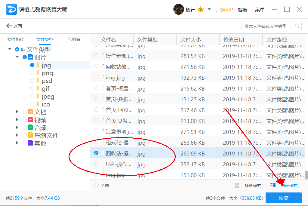The width and height of the screenshot is (308, 206).
Task: Click file icon of 132.73 KB img.jpg row
Action: (102, 77)
